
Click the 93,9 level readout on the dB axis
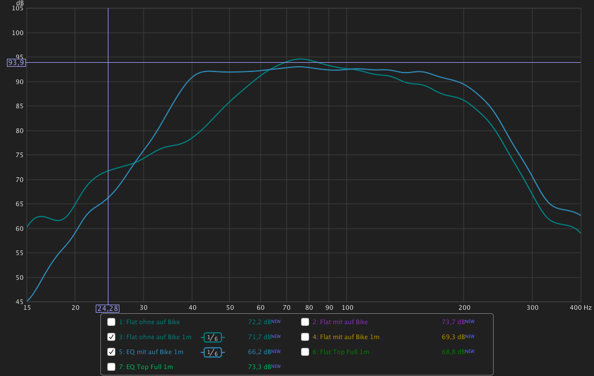click(x=16, y=63)
